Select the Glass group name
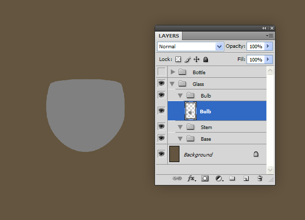This screenshot has width=305, height=220. (x=198, y=84)
